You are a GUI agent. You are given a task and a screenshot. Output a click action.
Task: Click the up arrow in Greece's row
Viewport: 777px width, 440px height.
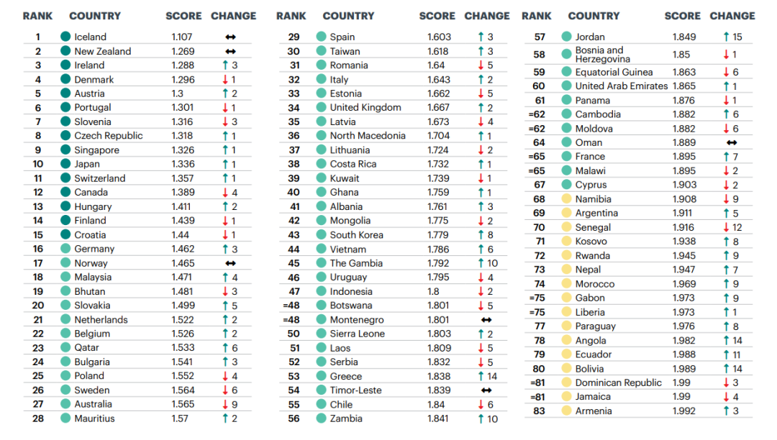pyautogui.click(x=481, y=376)
